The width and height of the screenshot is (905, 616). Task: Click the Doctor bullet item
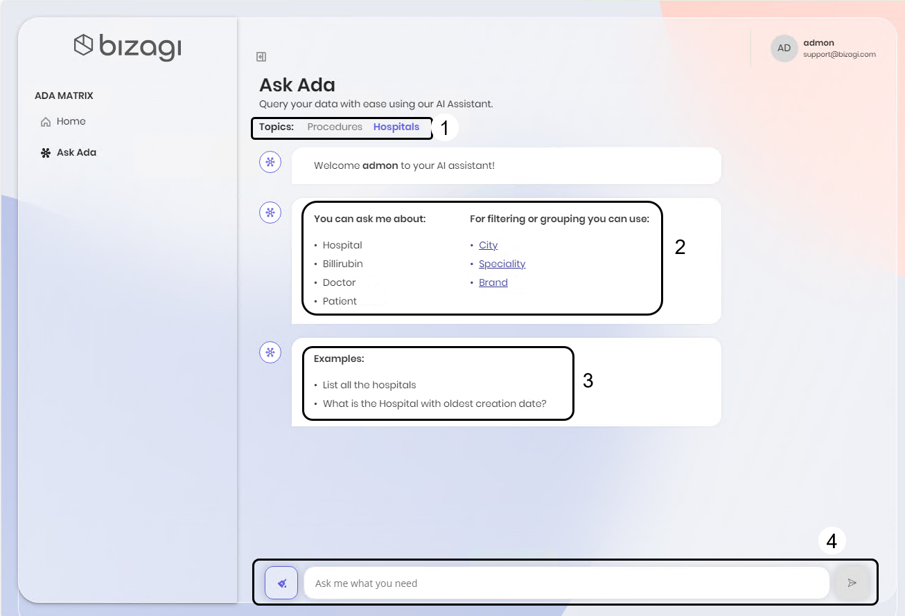pyautogui.click(x=339, y=282)
